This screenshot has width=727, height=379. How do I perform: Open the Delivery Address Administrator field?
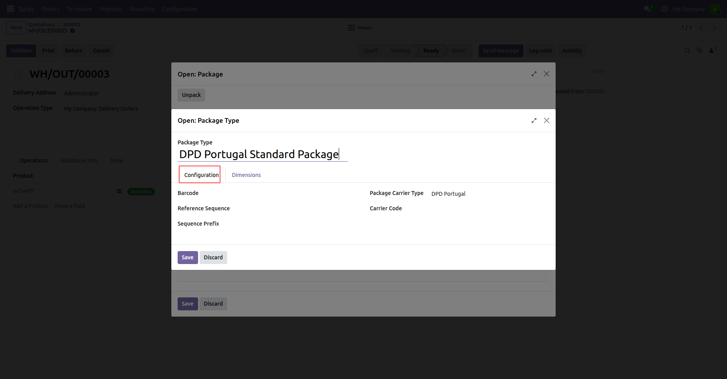(81, 93)
